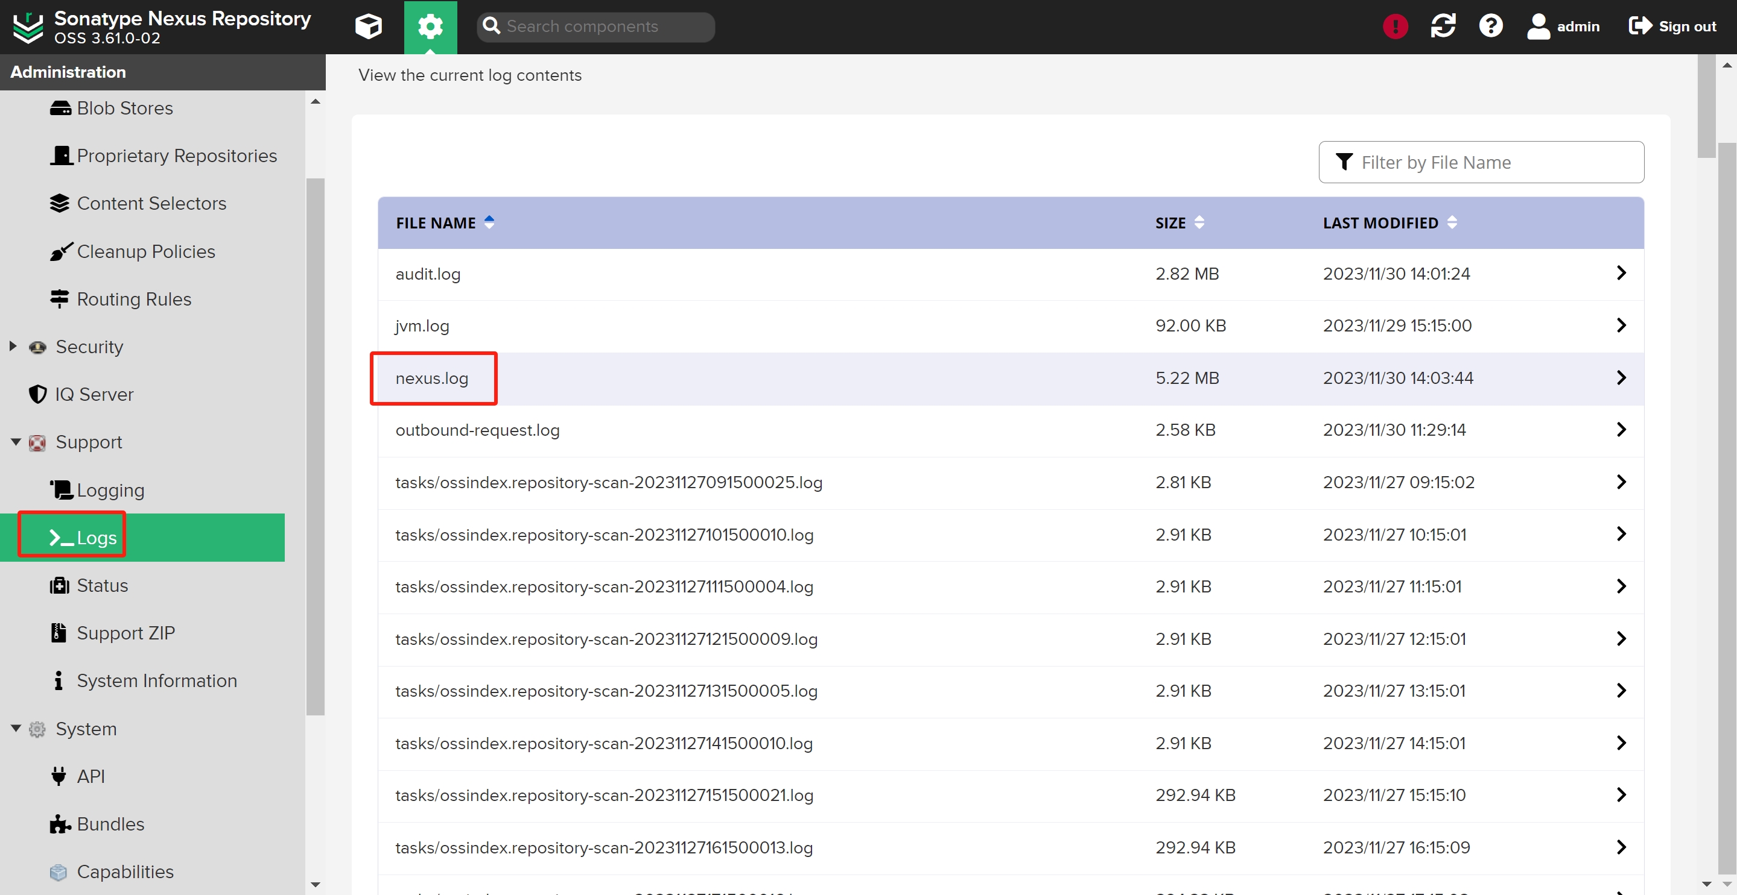This screenshot has height=895, width=1737.
Task: Select System Information in the sidebar
Action: [156, 681]
